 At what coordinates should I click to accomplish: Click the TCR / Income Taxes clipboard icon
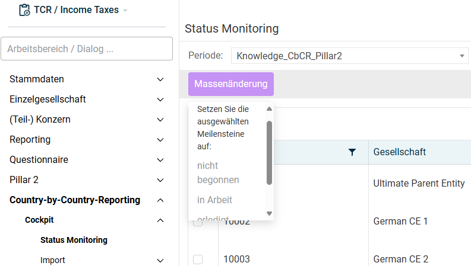point(25,10)
